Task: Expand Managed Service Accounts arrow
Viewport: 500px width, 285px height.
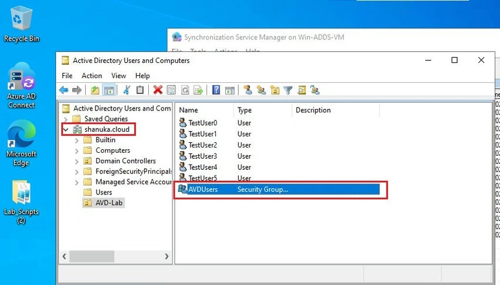Action: [76, 182]
